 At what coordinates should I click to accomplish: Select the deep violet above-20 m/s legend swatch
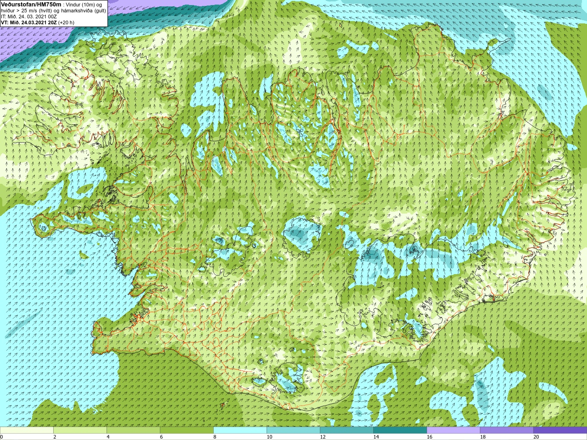click(560, 430)
